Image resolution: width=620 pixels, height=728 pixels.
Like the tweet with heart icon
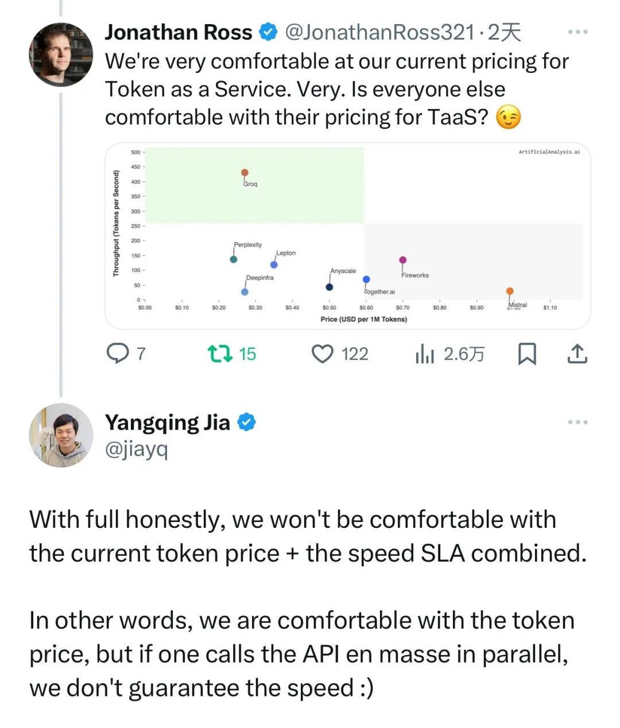tap(322, 353)
